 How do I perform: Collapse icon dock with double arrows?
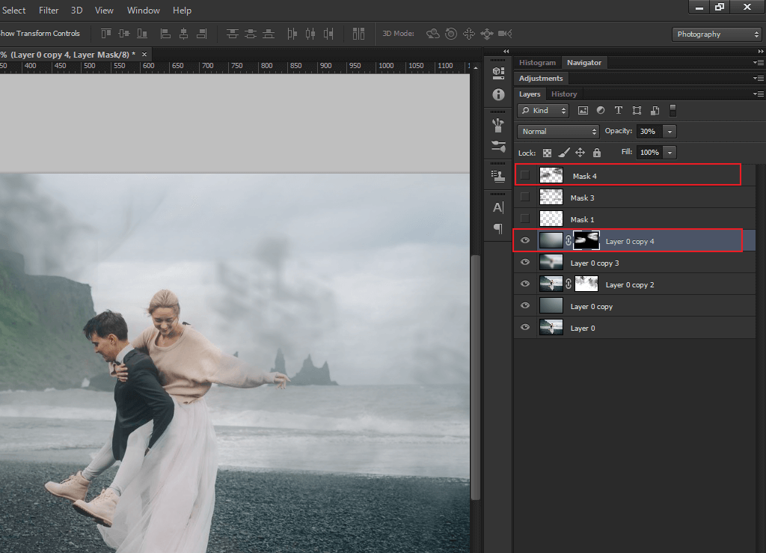(x=506, y=52)
